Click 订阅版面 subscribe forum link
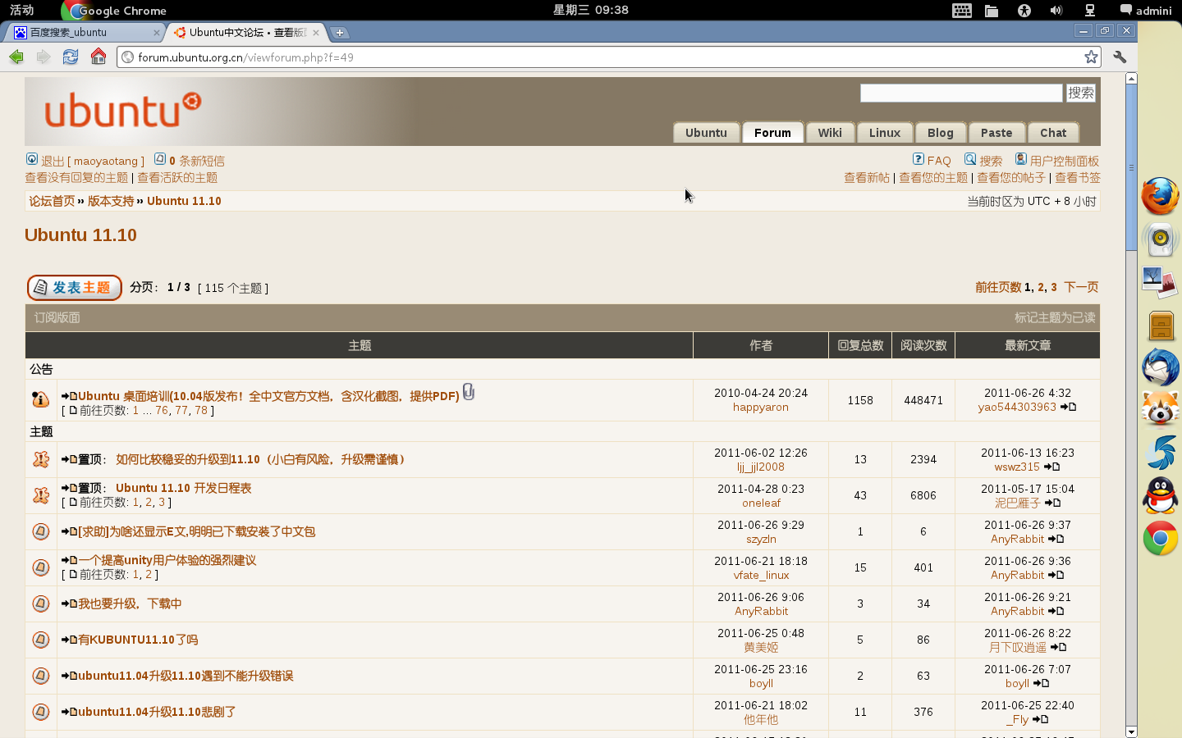This screenshot has height=738, width=1182. (x=57, y=317)
